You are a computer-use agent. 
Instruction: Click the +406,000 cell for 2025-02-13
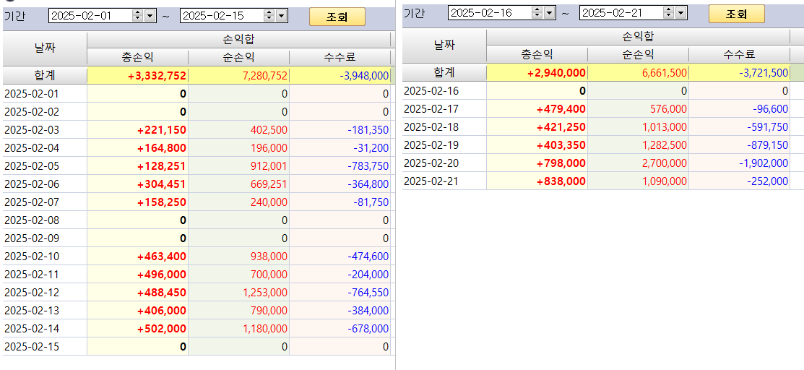point(137,311)
